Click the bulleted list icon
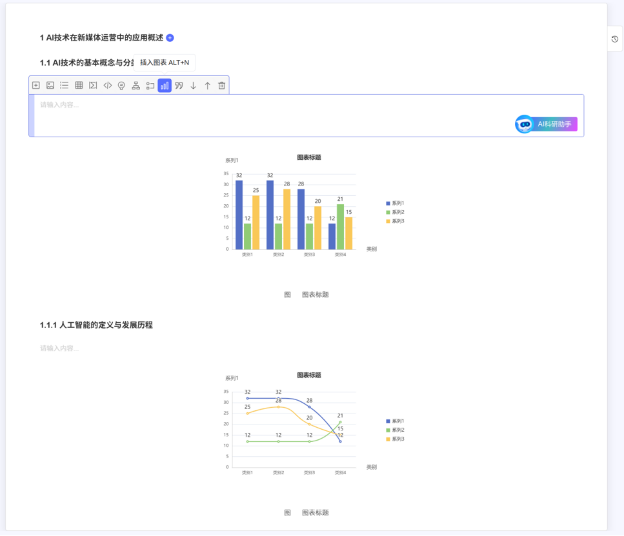The image size is (624, 536). click(63, 85)
